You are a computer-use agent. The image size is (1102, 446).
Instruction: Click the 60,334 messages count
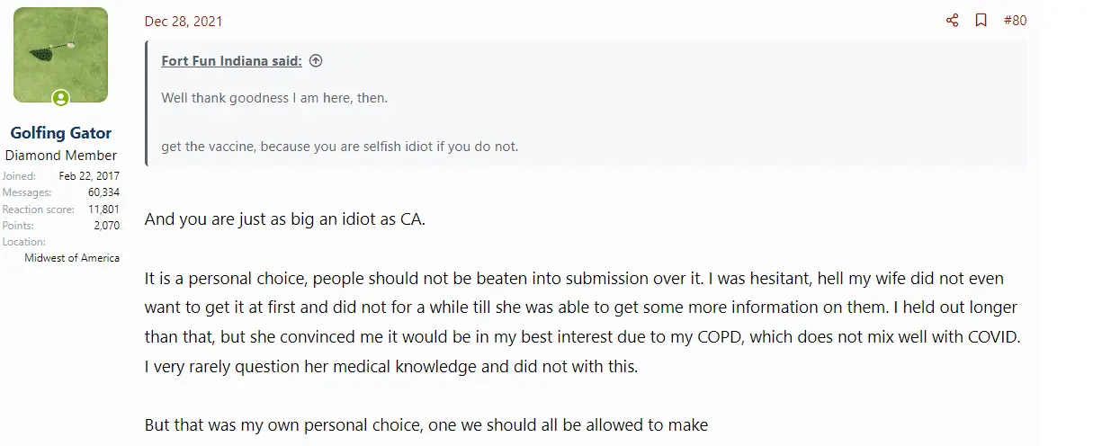click(x=103, y=192)
